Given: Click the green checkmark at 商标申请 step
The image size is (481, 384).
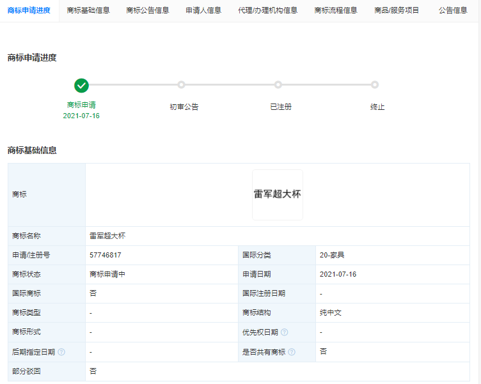Looking at the screenshot, I should (x=81, y=85).
